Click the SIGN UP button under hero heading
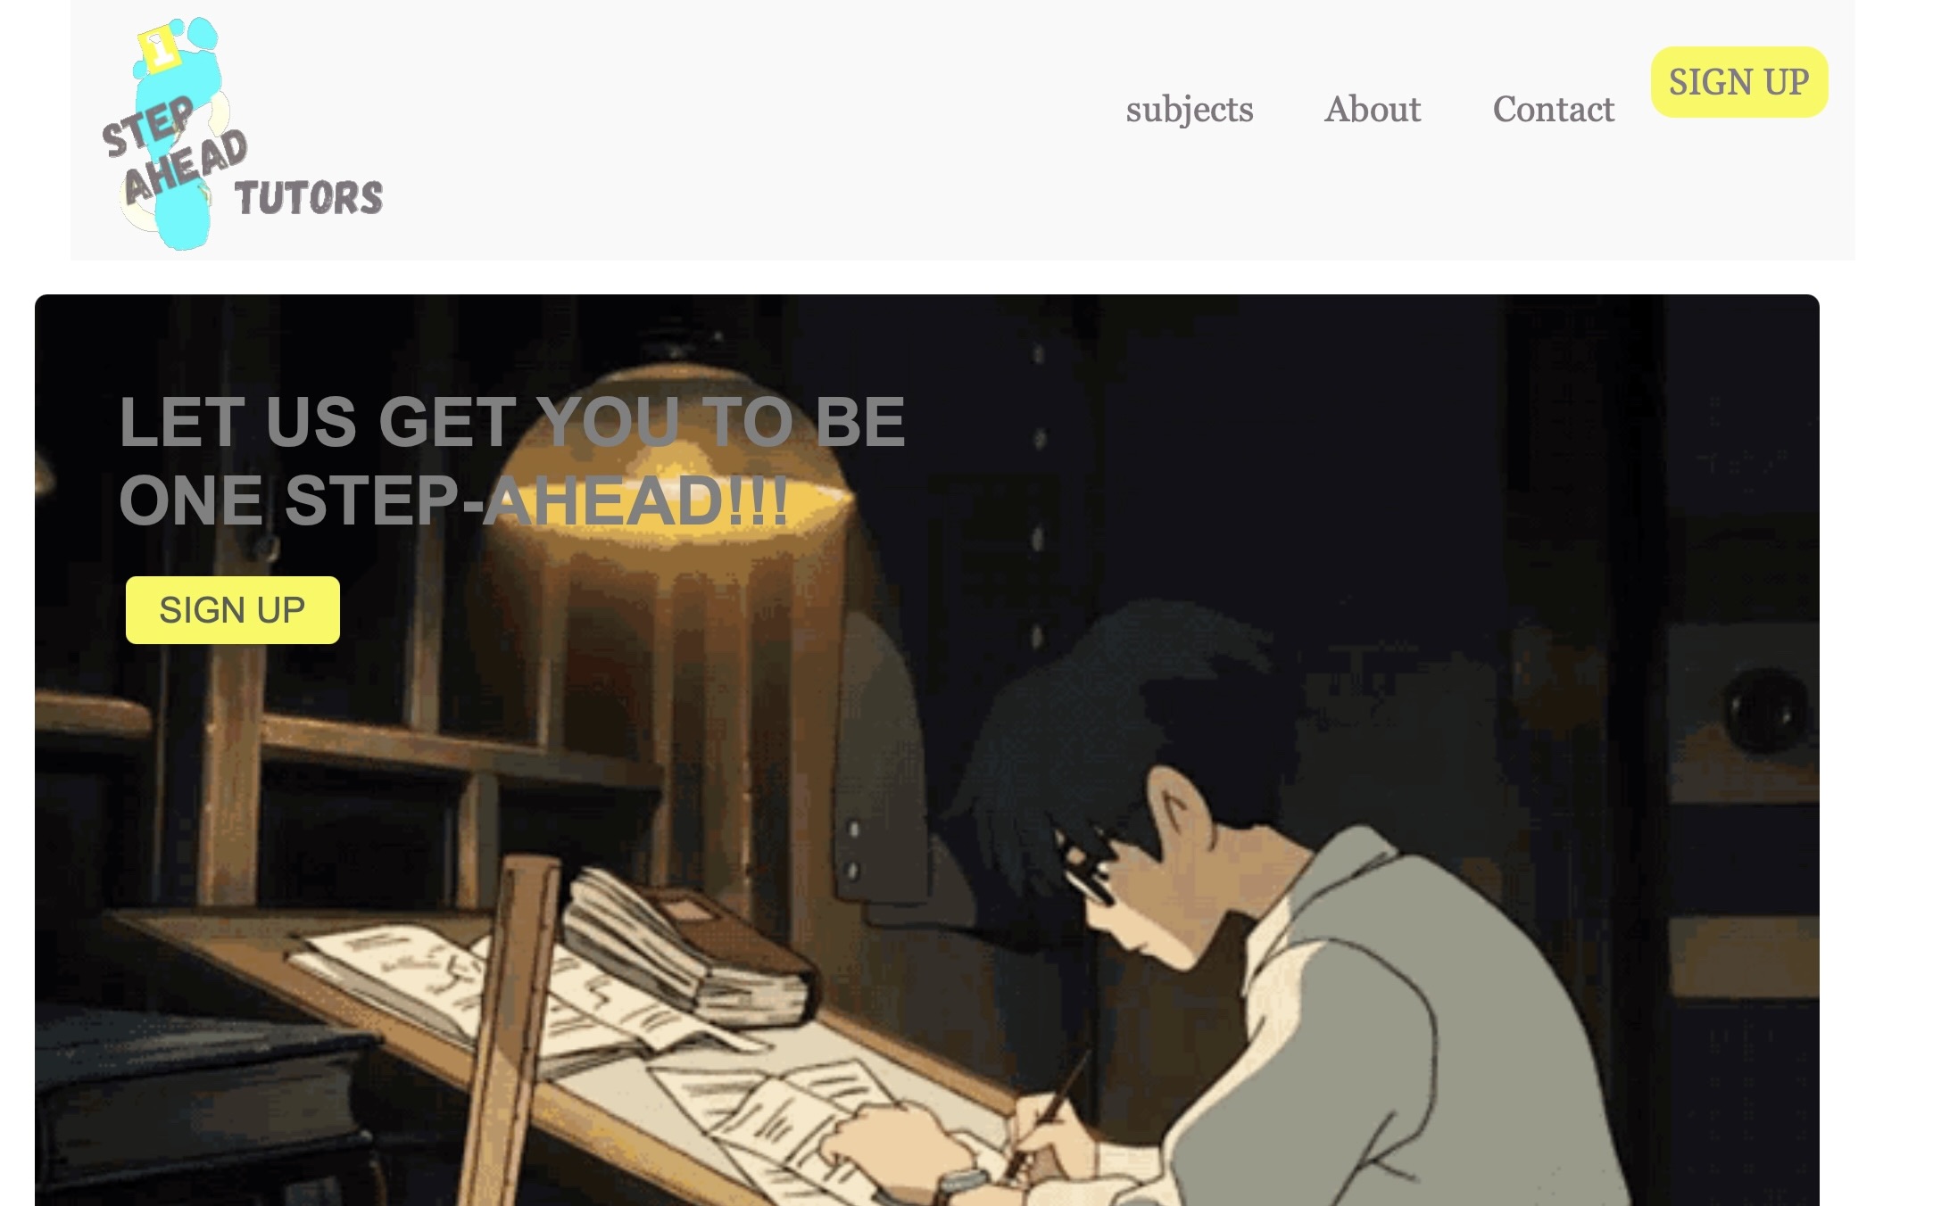The image size is (1933, 1206). 232,610
